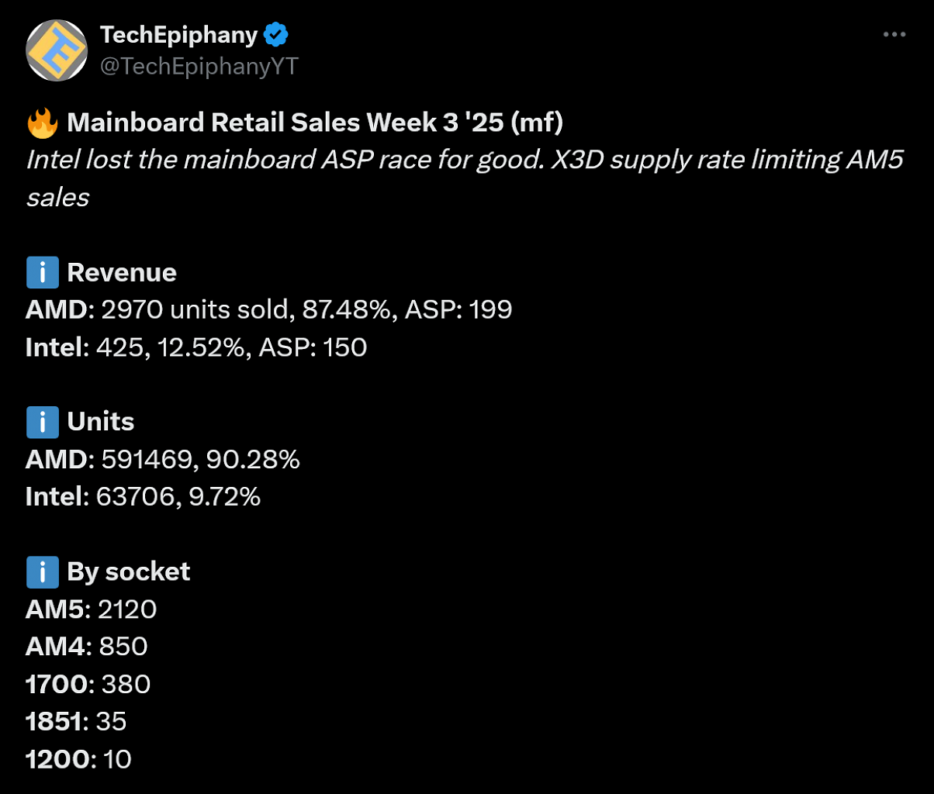934x794 pixels.
Task: Click the Intel 425, 12.52% revenue line
Action: 196,347
